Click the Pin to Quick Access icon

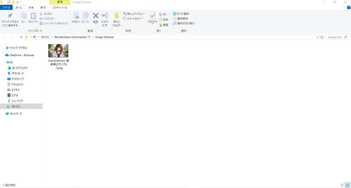pyautogui.click(x=10, y=16)
